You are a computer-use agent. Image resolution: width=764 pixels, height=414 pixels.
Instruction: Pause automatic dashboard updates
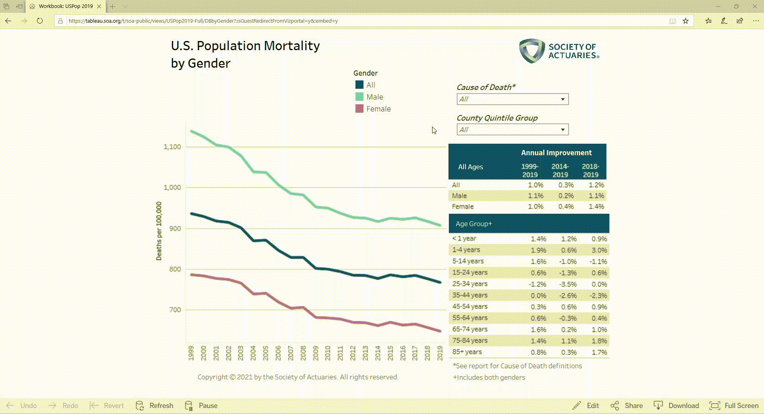click(207, 406)
